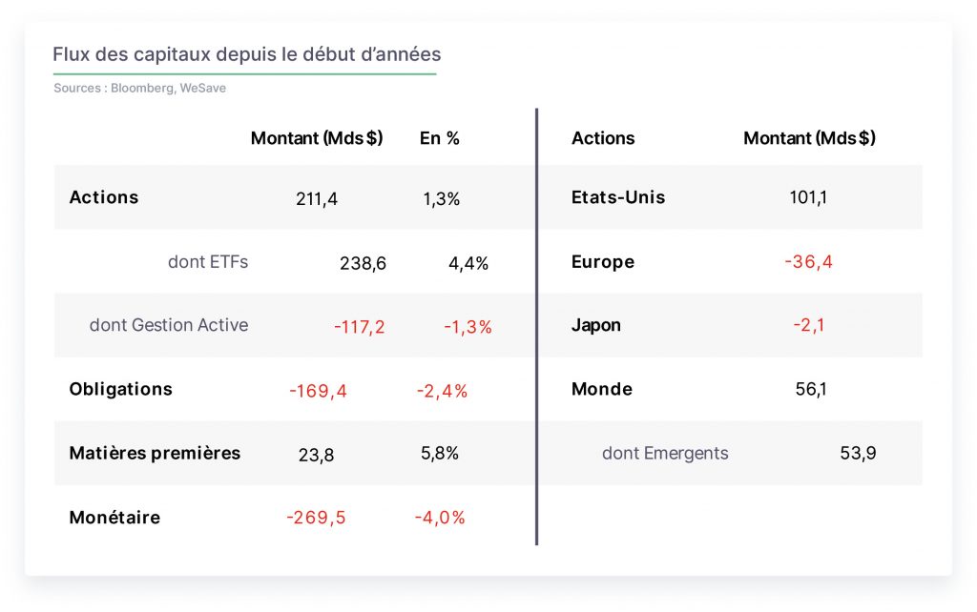Select the 4,4% ETFs percentage
This screenshot has width=977, height=612.
click(468, 263)
